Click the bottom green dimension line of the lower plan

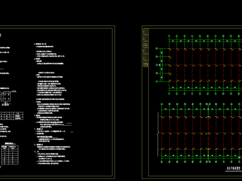[x=202, y=156]
